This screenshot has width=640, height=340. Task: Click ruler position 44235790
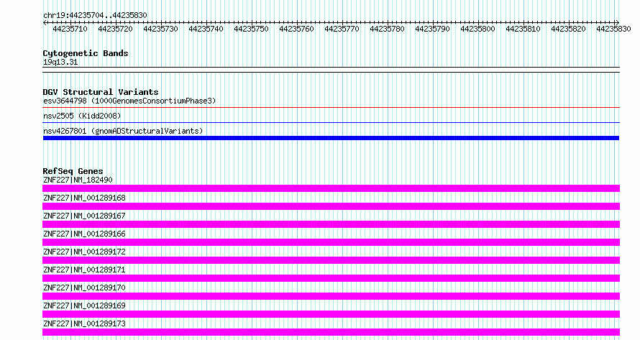(x=432, y=29)
